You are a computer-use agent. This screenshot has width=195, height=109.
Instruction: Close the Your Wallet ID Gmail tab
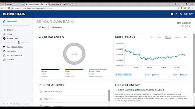[70, 4]
